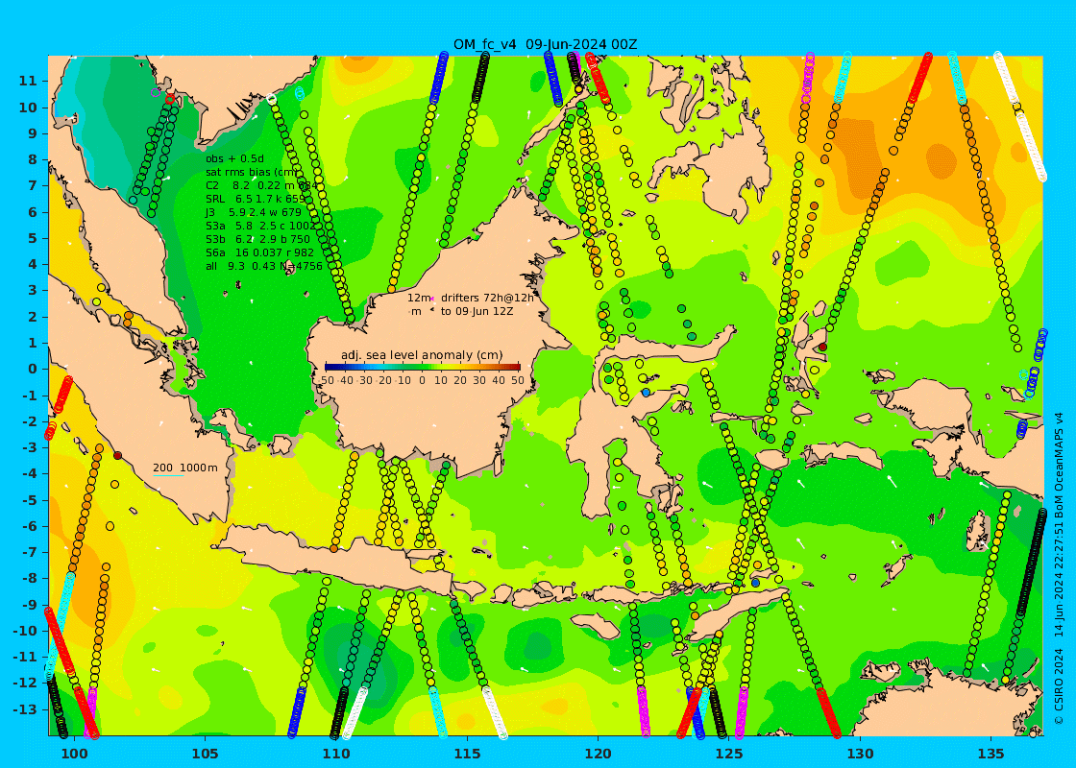This screenshot has height=768, width=1076.
Task: Click the "sat rms bias (cm)" header
Action: tap(252, 172)
